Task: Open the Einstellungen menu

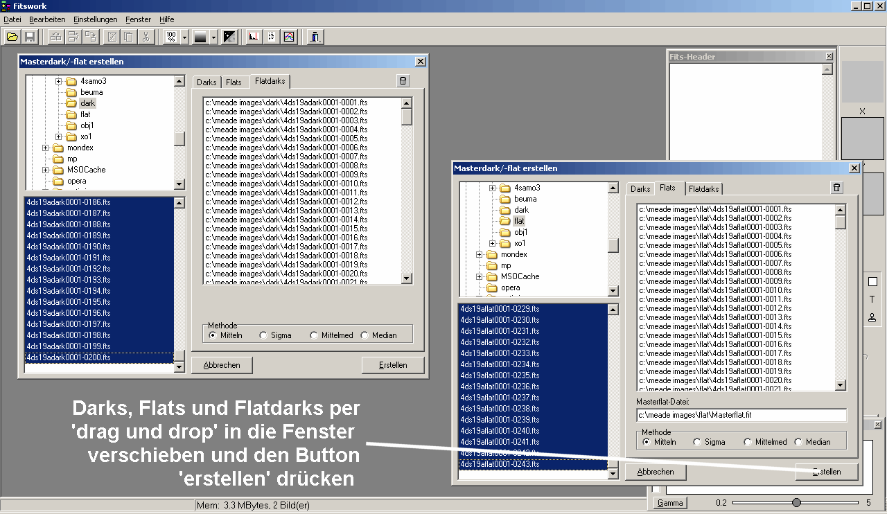Action: [x=95, y=19]
